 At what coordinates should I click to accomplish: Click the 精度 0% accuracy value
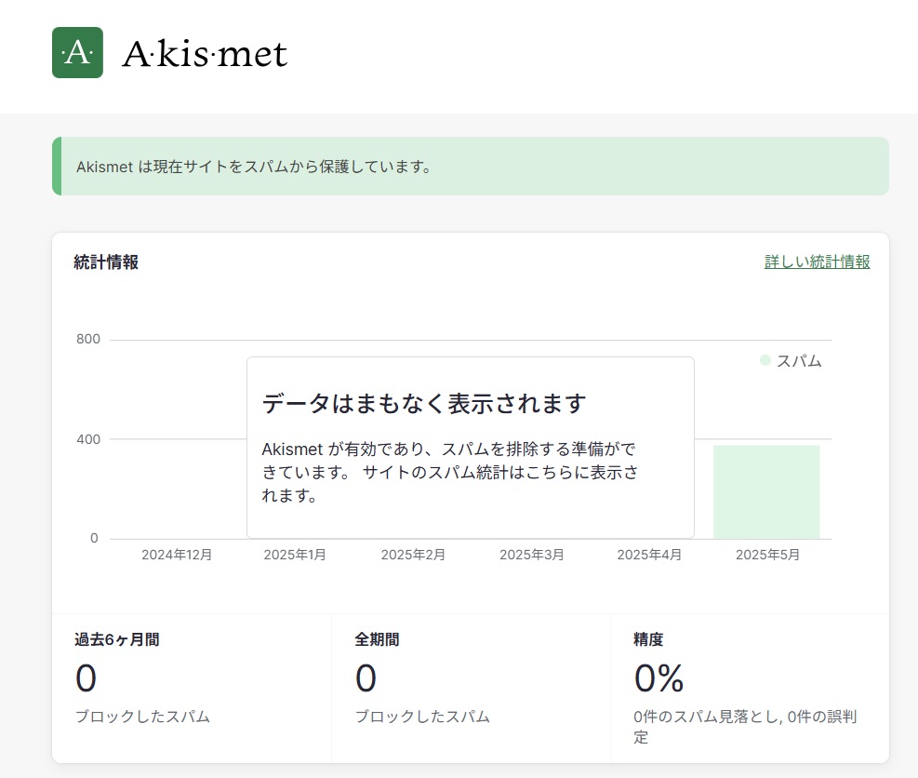[x=659, y=677]
